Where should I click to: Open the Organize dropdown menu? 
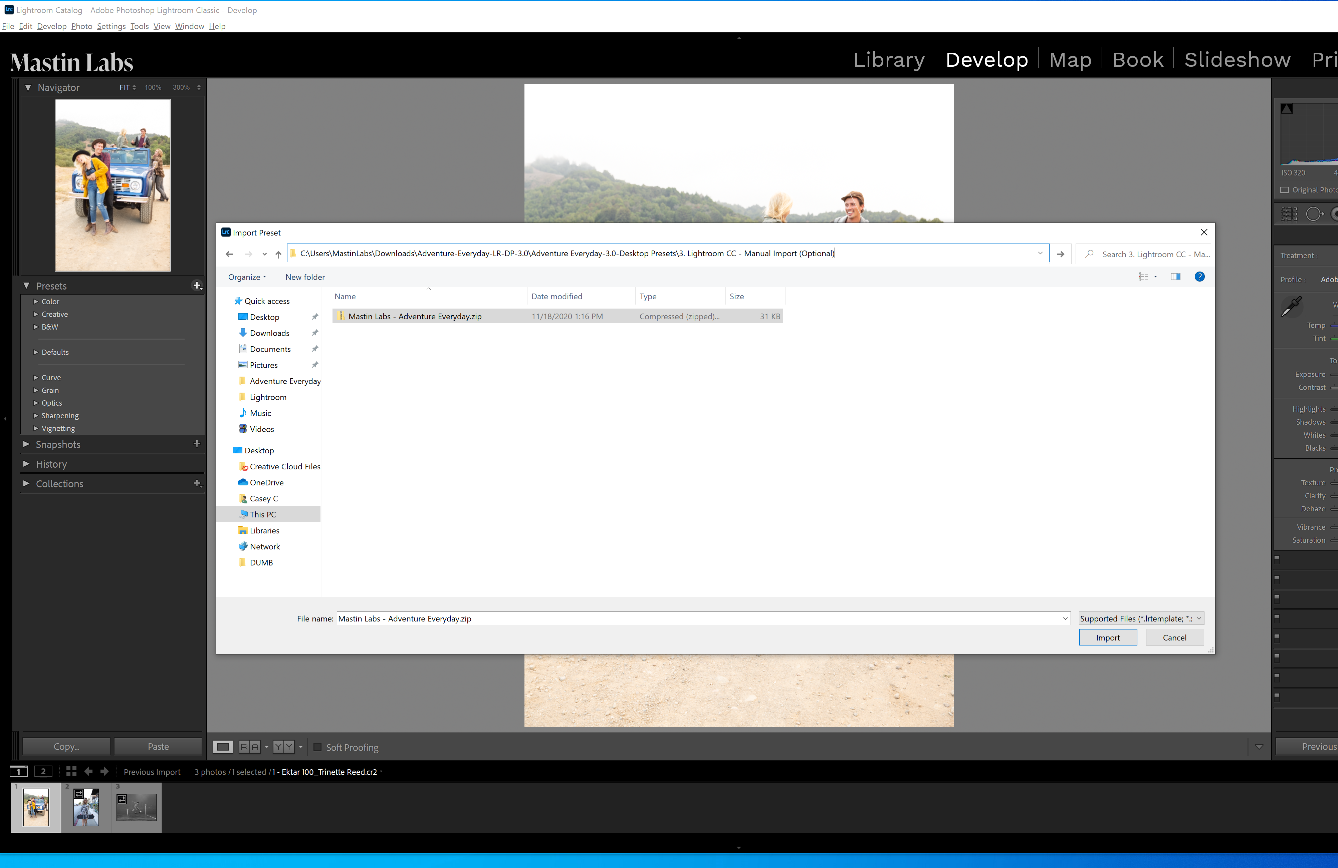click(x=247, y=277)
